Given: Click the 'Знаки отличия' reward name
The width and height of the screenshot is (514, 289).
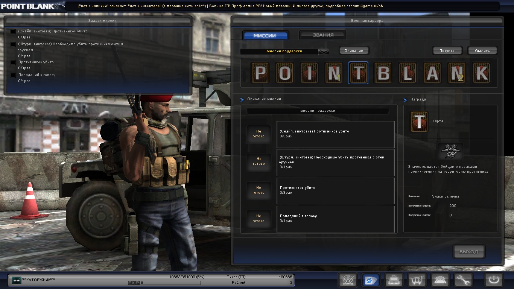Looking at the screenshot, I should point(446,196).
